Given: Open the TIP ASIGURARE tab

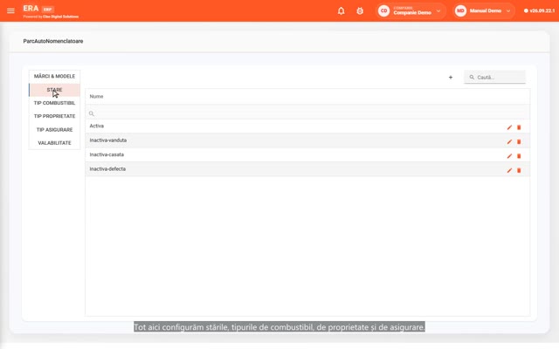Looking at the screenshot, I should tap(54, 130).
